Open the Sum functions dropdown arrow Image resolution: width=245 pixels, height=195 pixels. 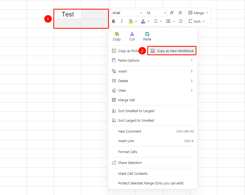[x=204, y=21]
